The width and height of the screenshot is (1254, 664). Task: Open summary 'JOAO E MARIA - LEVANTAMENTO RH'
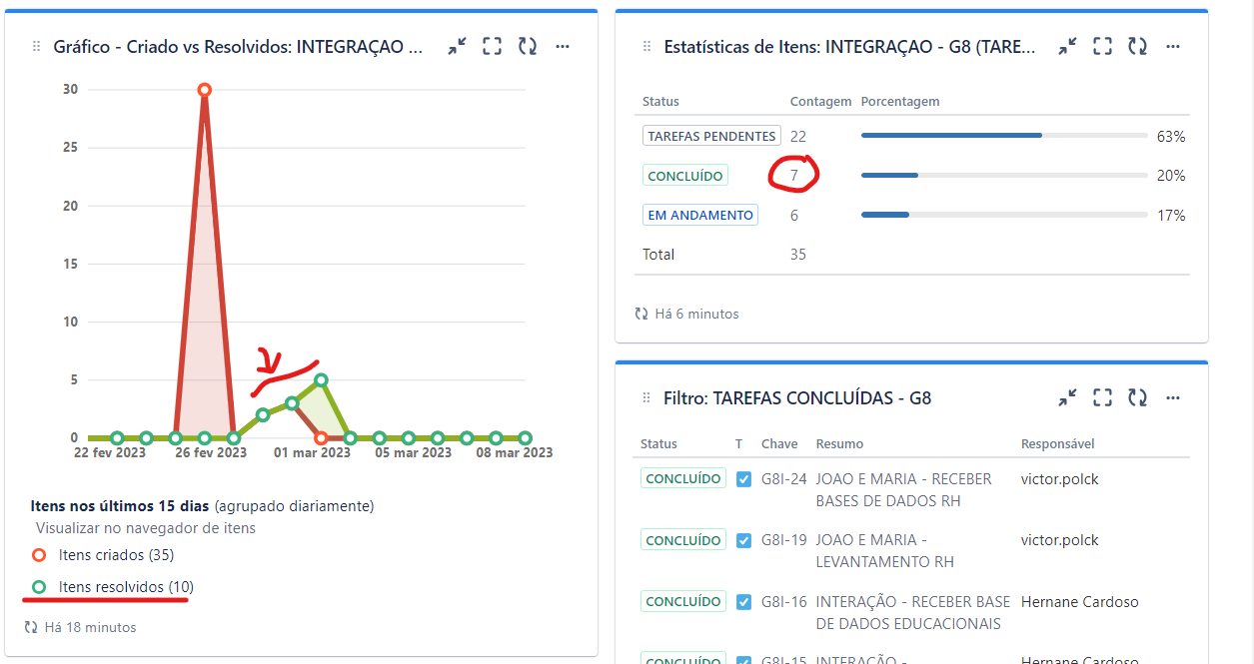click(x=885, y=551)
